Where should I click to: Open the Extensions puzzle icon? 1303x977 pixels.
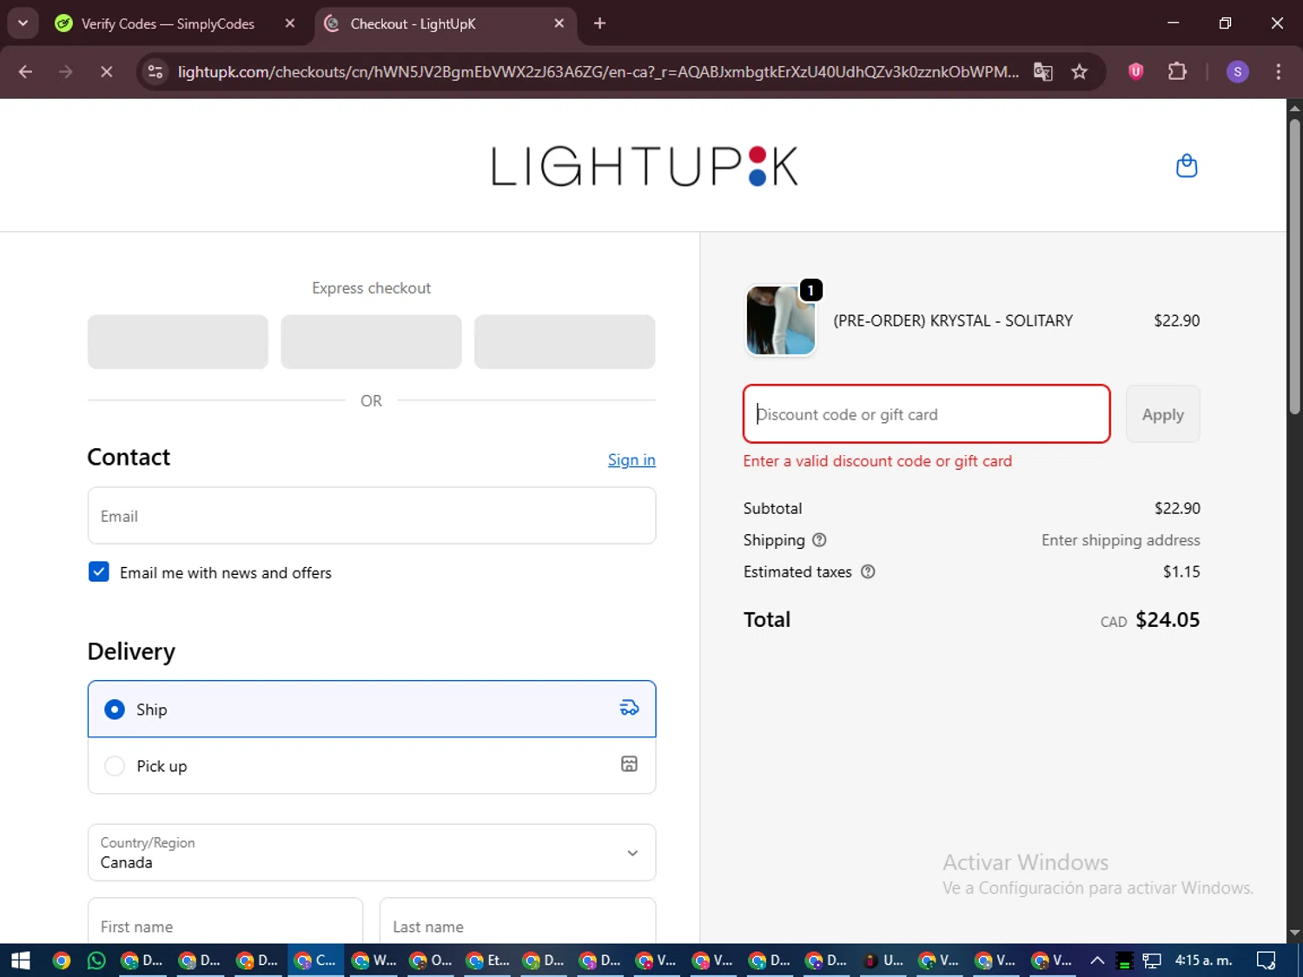click(x=1177, y=71)
